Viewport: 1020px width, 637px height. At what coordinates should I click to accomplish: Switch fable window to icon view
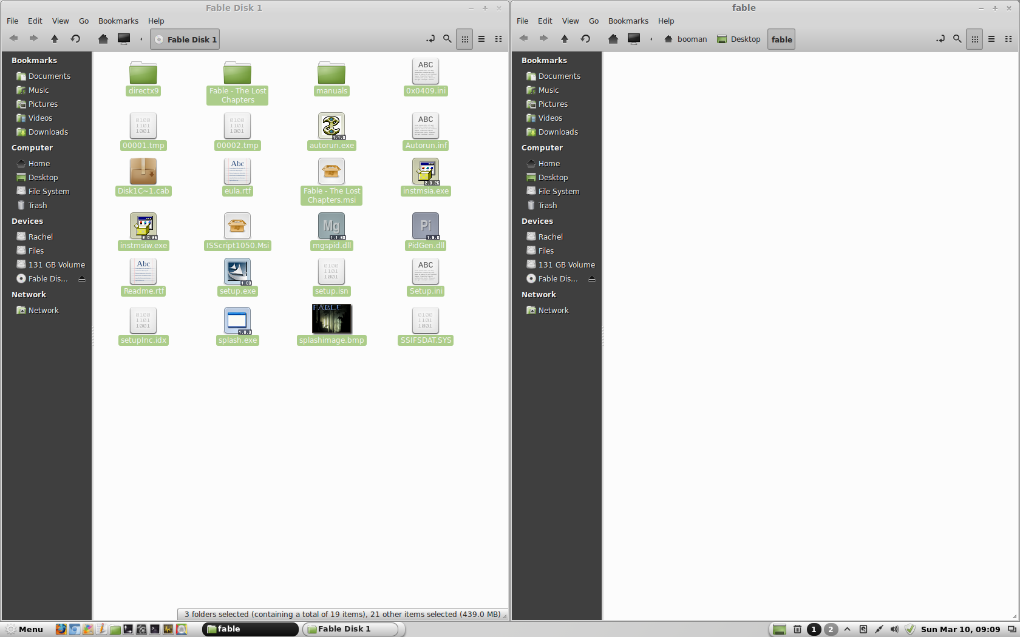point(974,39)
